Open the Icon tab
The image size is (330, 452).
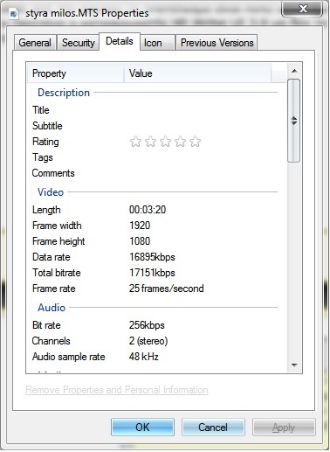pyautogui.click(x=157, y=43)
